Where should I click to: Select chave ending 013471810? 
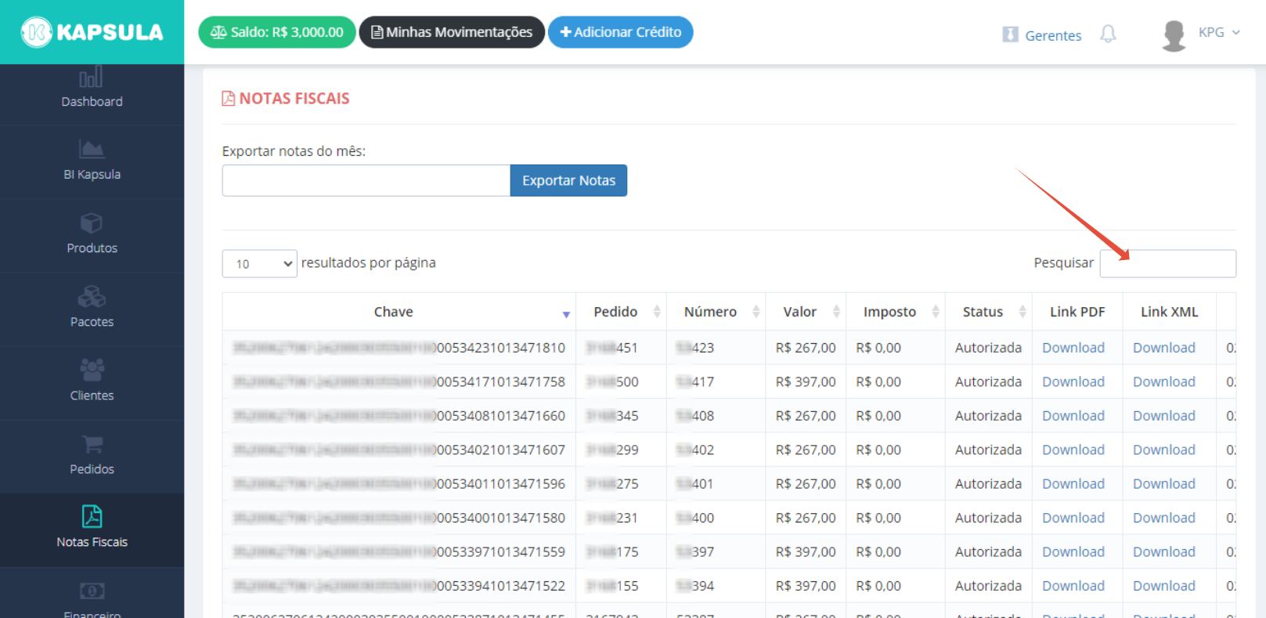coord(399,348)
